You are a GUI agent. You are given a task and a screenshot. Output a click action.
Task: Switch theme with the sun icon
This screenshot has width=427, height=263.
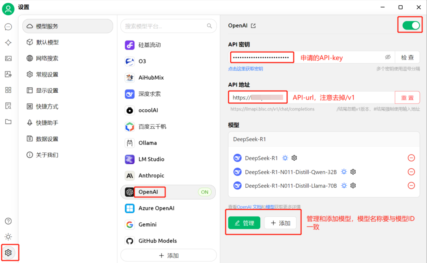tap(8, 237)
